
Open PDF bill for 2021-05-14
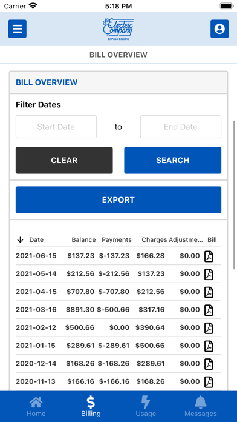[209, 274]
